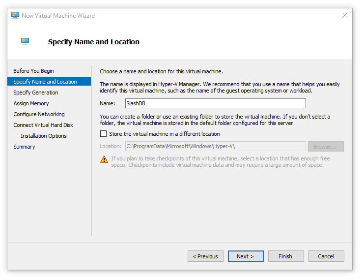Switch to the Configure Networking step

[x=39, y=114]
